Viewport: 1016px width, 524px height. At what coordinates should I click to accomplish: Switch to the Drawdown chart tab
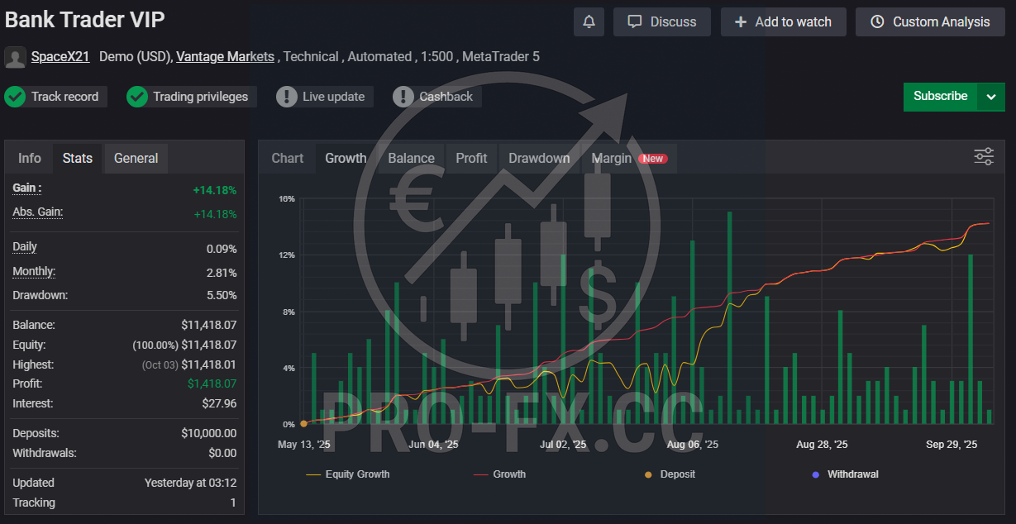(x=539, y=158)
